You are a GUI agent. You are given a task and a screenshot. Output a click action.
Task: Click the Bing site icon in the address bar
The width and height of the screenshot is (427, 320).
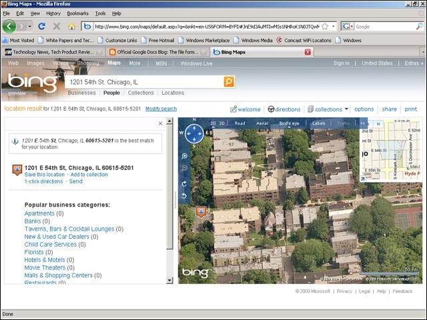87,27
